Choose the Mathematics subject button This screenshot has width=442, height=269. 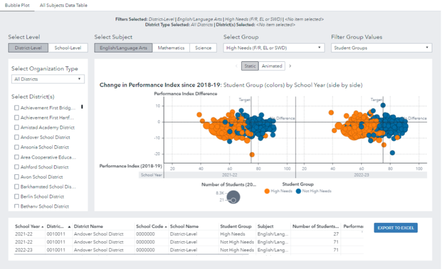coord(172,48)
